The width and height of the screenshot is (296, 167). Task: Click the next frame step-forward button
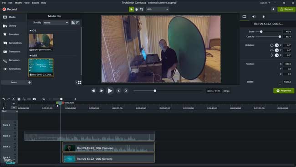pos(102,91)
